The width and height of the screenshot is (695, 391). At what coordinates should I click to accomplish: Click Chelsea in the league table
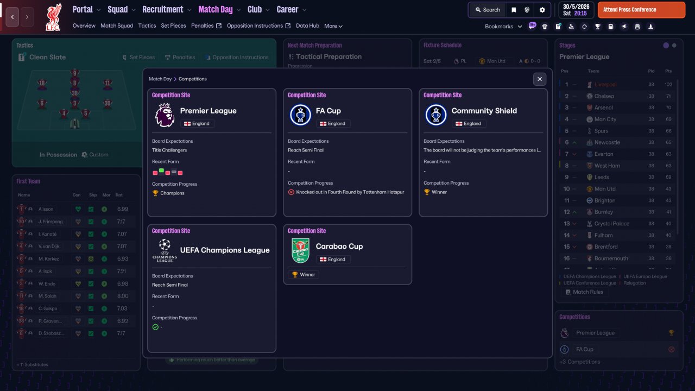point(604,96)
